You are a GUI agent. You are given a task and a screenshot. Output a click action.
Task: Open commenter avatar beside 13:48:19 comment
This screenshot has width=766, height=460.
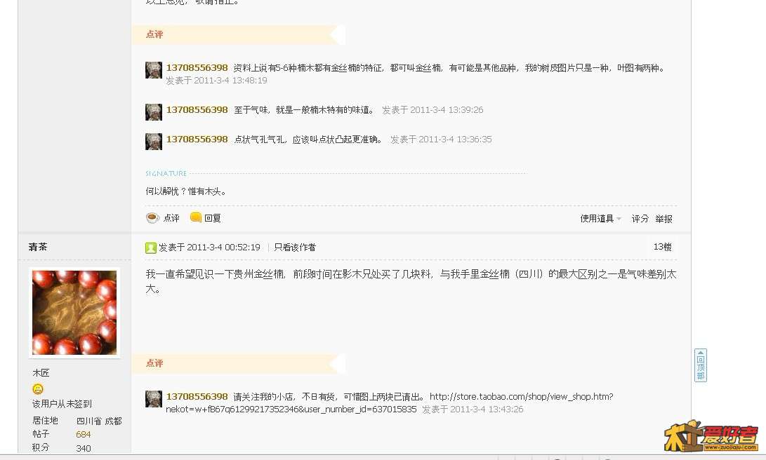click(x=153, y=70)
